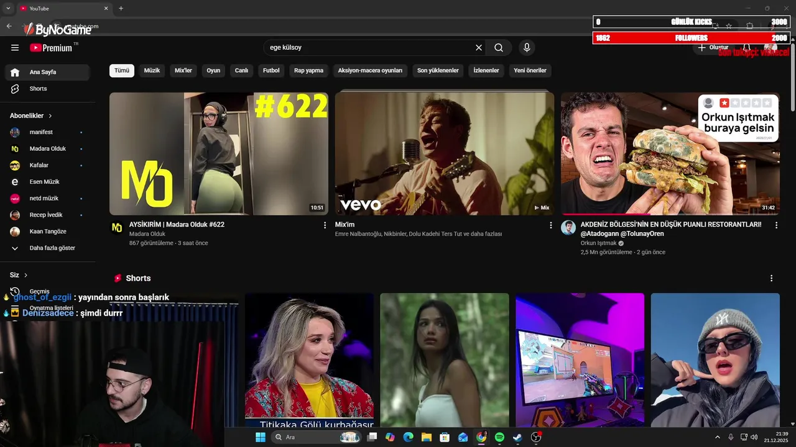Click the Madara Olduk channel avatar under video
796x447 pixels.
point(117,228)
